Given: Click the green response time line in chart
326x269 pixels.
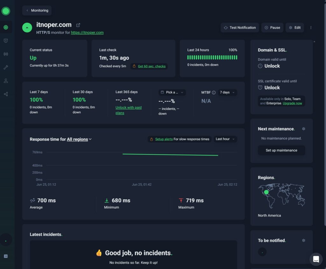Looking at the screenshot, I should tap(170, 155).
